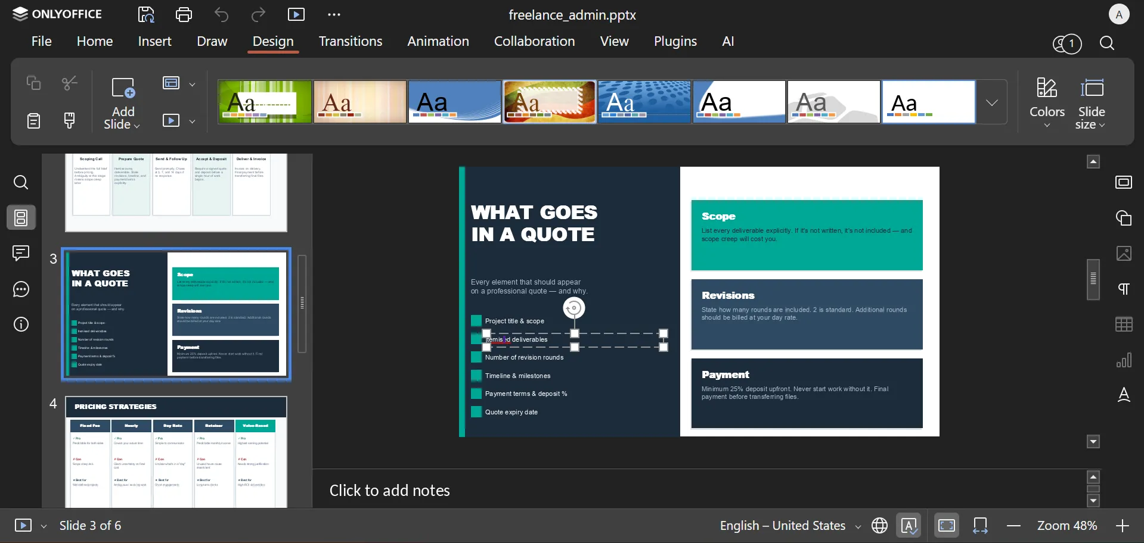This screenshot has height=543, width=1144.
Task: Toggle spell checking icon
Action: tap(909, 526)
